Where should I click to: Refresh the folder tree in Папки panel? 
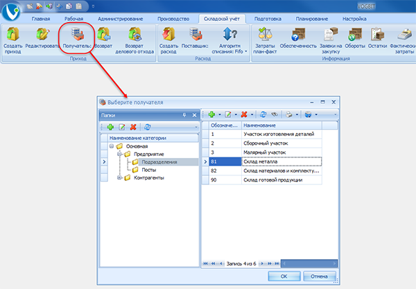pos(148,128)
